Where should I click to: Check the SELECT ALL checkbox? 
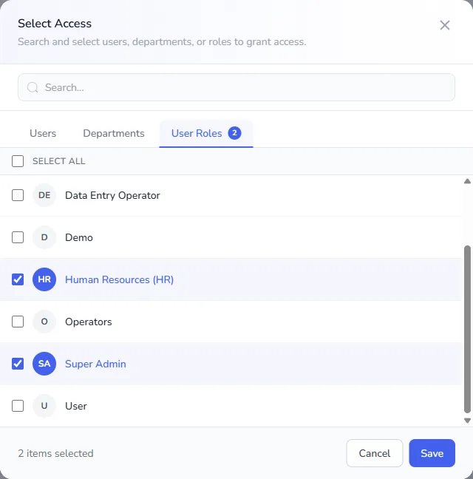coord(18,161)
